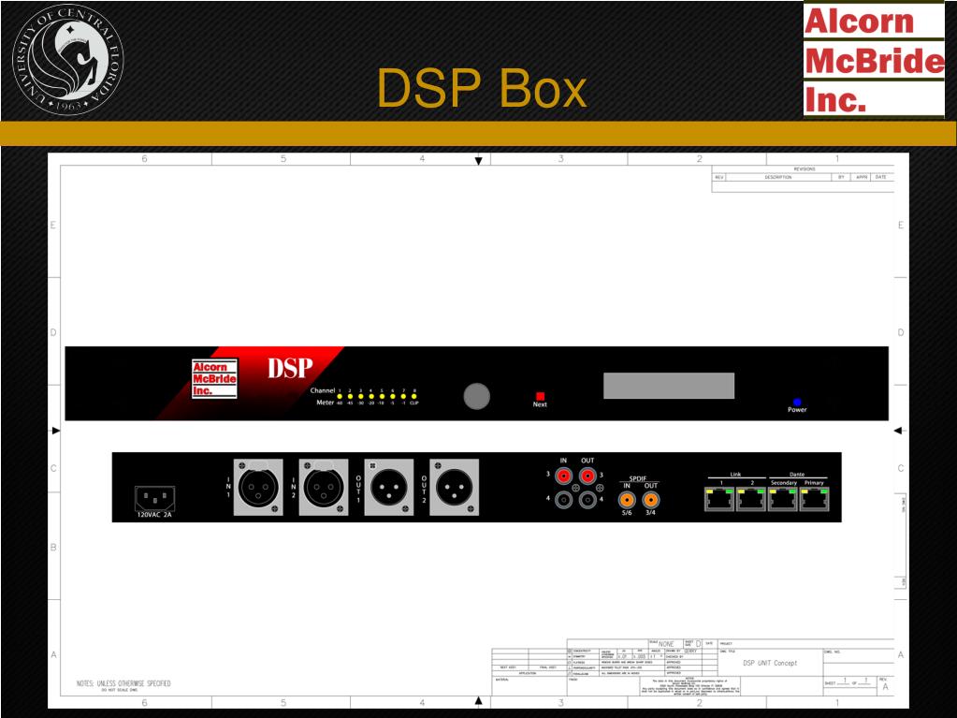
Task: Click the blue Power LED
Action: click(796, 402)
